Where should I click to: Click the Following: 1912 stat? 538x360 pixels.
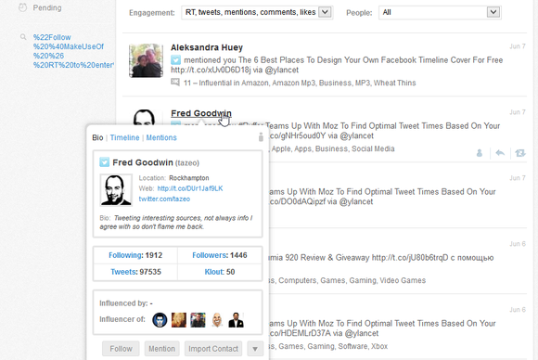tap(135, 255)
